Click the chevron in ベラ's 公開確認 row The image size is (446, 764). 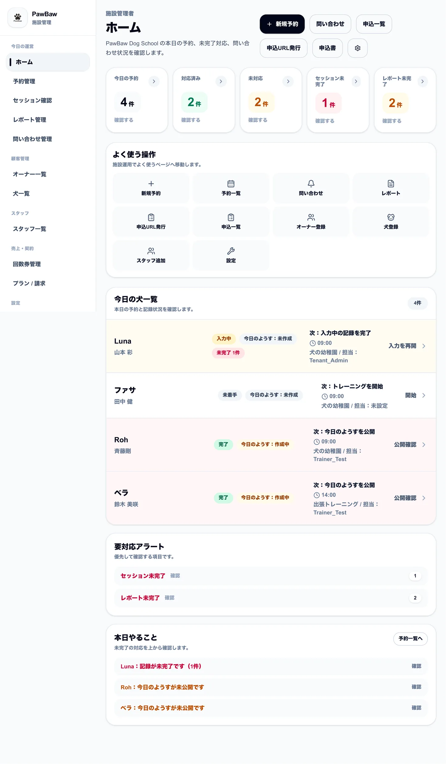(x=424, y=498)
